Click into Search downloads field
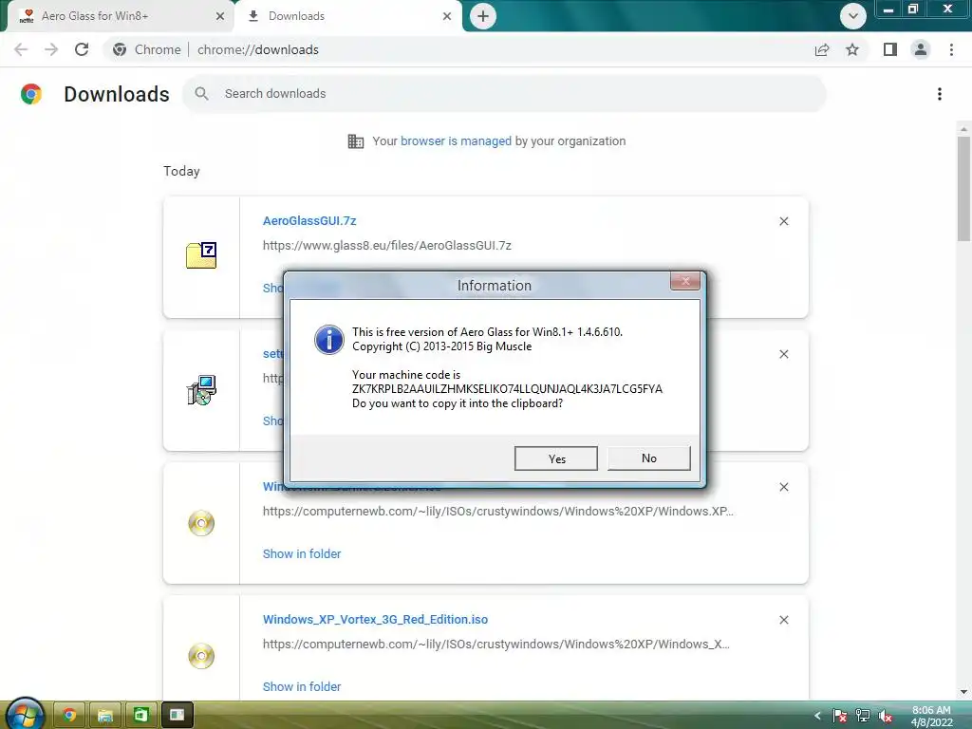 pyautogui.click(x=504, y=94)
